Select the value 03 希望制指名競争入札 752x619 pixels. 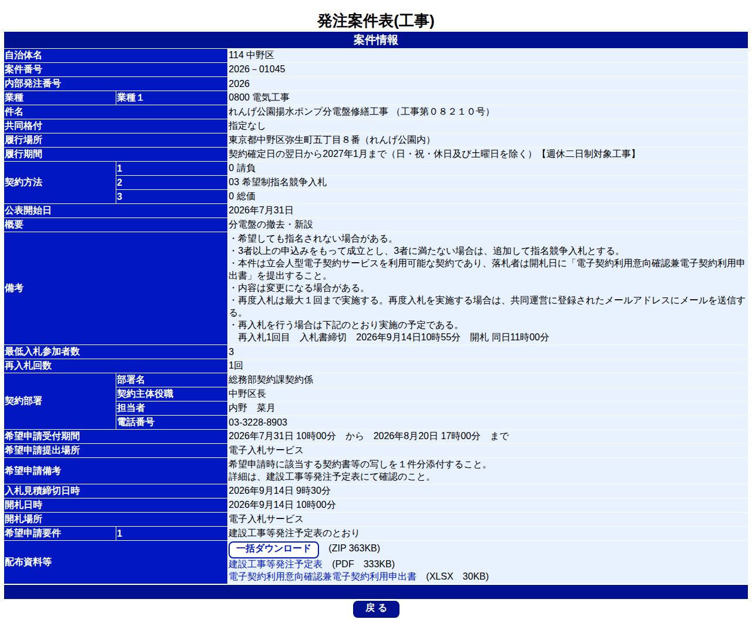coord(277,182)
